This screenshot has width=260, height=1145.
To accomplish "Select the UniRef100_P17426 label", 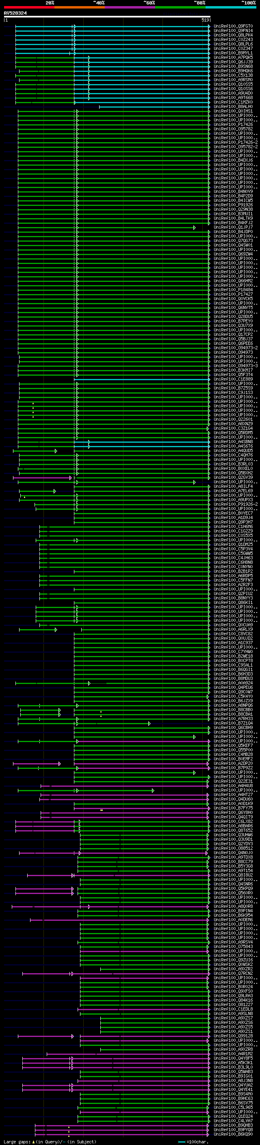I will click(x=233, y=124).
